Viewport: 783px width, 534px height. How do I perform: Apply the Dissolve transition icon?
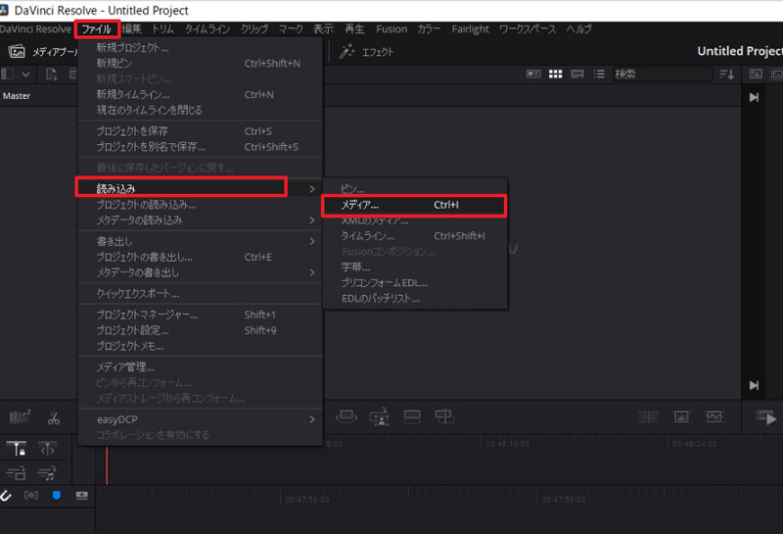click(681, 416)
